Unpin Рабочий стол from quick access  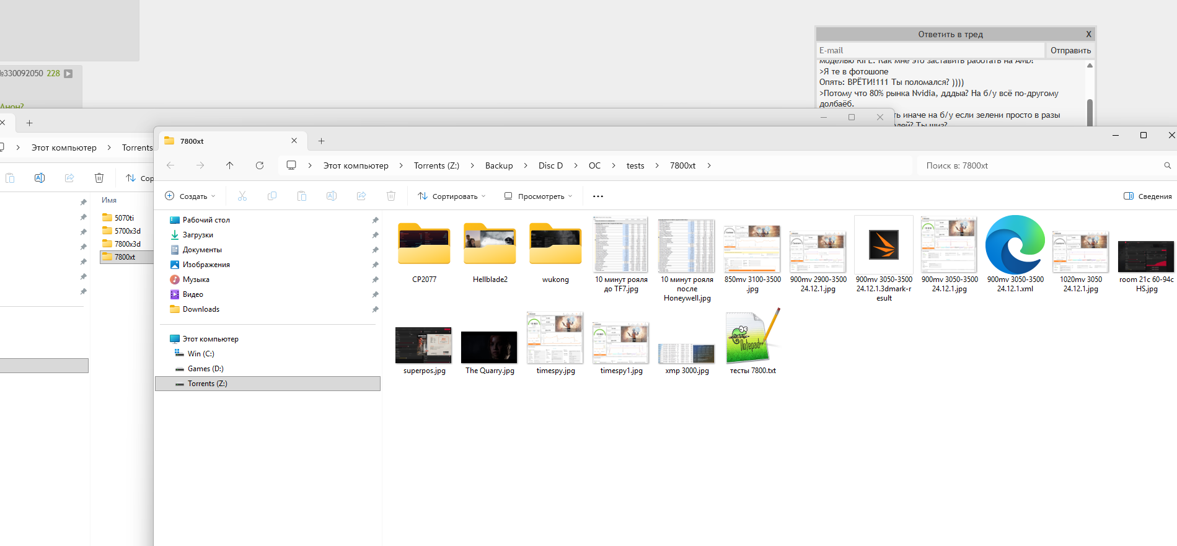[375, 220]
